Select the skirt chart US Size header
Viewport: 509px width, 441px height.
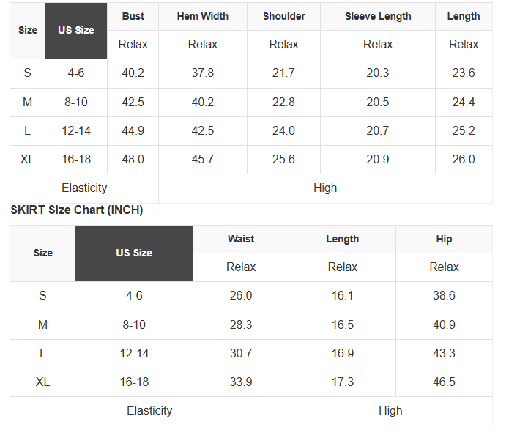pyautogui.click(x=134, y=253)
